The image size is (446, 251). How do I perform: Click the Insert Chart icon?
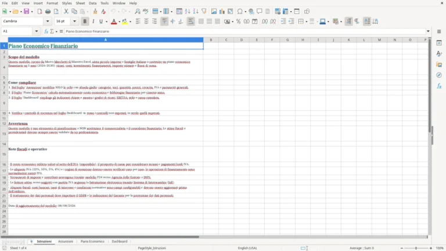[222, 12]
